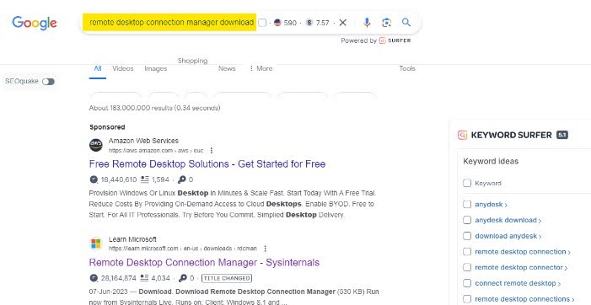Viewport: 591px width, 305px height.
Task: Click the word count icon beside 1,594
Action: pyautogui.click(x=145, y=179)
